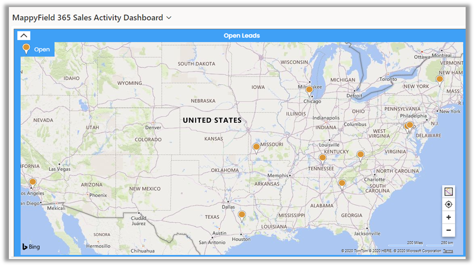
Task: Zoom in on the map
Action: tap(448, 217)
